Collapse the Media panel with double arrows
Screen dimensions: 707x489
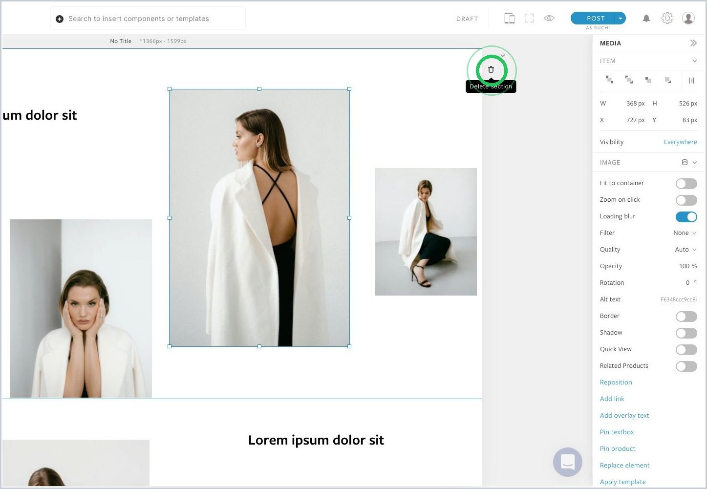[x=693, y=43]
